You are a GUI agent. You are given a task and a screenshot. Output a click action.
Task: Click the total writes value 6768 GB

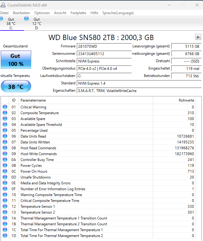pyautogui.click(x=186, y=54)
